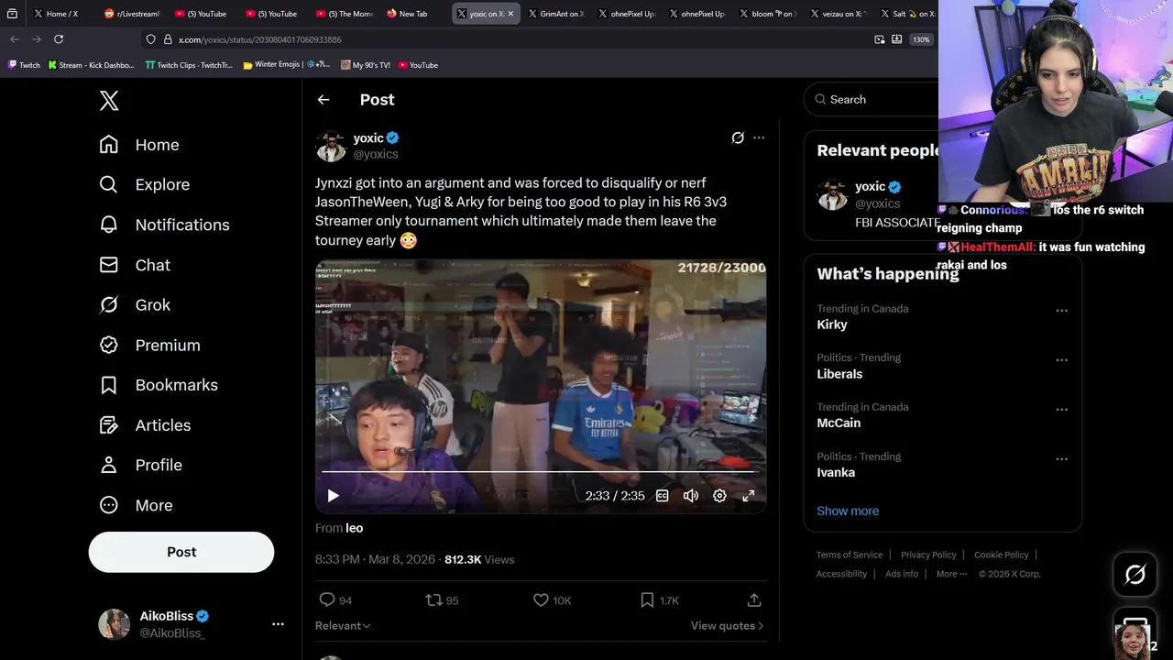Open options for Kirky trend
Screen dimensions: 1173x660
[x=1061, y=311]
